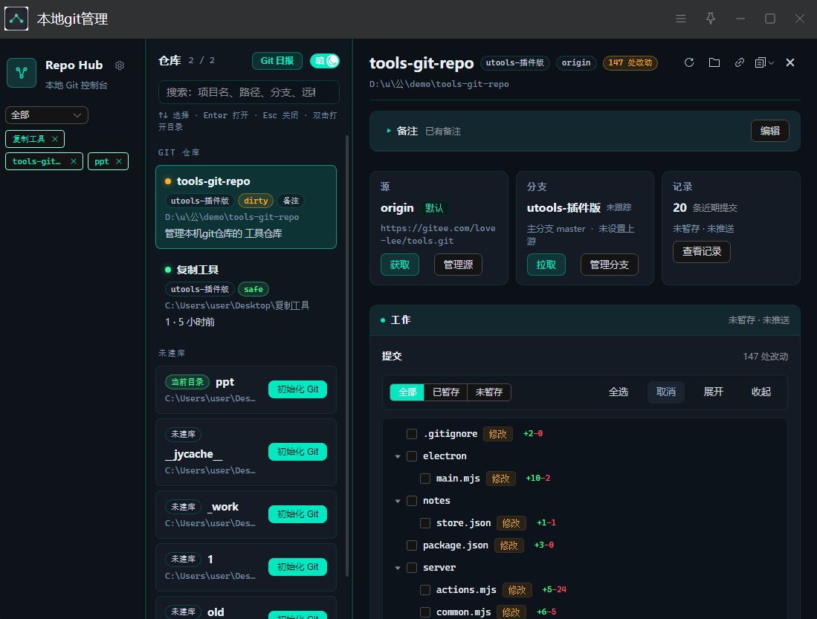817x619 pixels.
Task: Switch to the 全部 changes tab
Action: (407, 392)
